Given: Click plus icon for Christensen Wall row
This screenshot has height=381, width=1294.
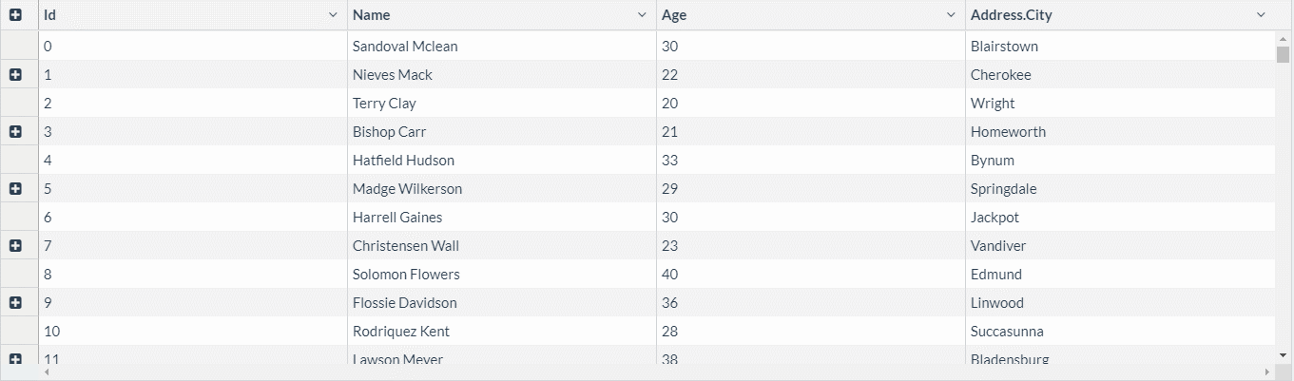Looking at the screenshot, I should [x=15, y=246].
